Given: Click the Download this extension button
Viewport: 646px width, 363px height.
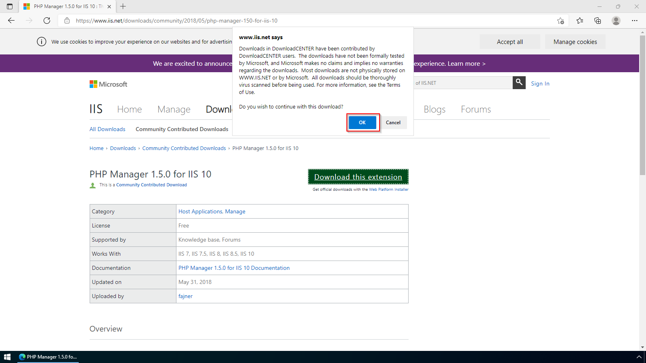Looking at the screenshot, I should (358, 177).
